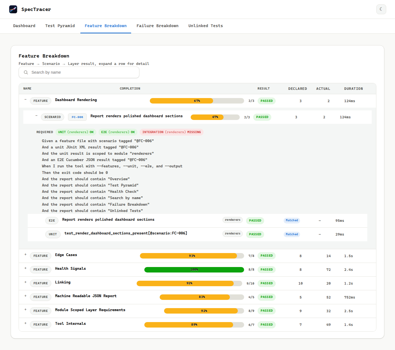Open the Unlinked Tests tab
This screenshot has height=350, width=395.
click(x=205, y=26)
